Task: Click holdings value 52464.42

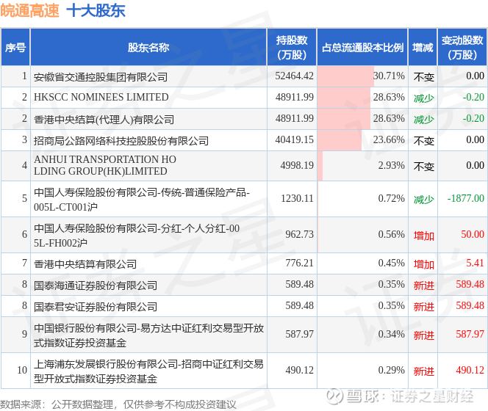Action: tap(294, 76)
